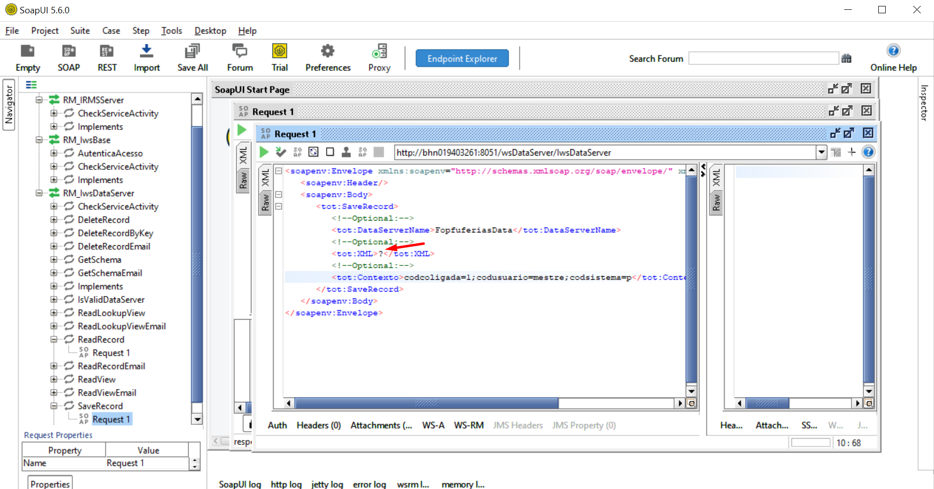Collapse the RM_IwsDataServer tree node
934x489 pixels.
coord(39,193)
